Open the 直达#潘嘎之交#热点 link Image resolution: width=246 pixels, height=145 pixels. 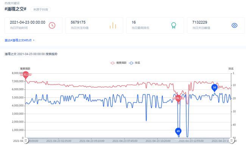18,40
